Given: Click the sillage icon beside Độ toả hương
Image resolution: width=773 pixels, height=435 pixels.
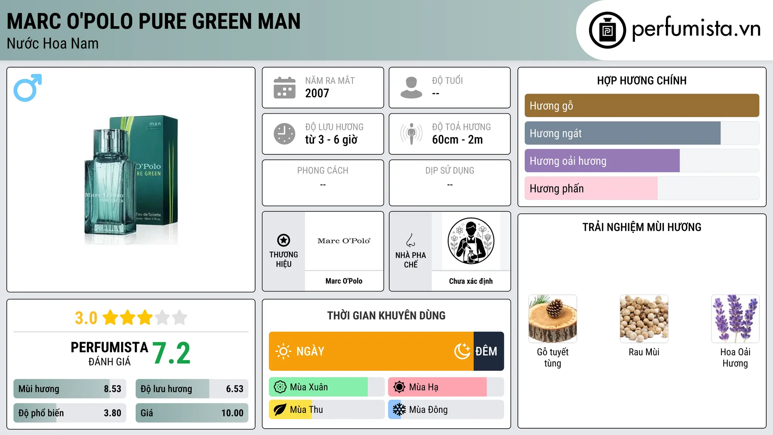Looking at the screenshot, I should [411, 134].
